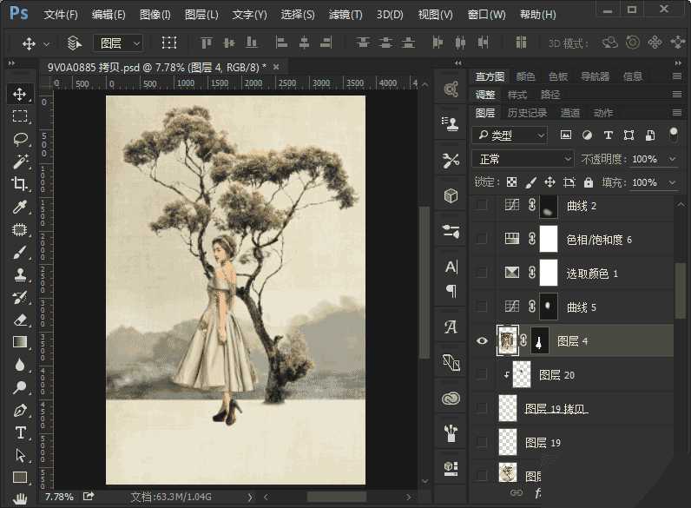Viewport: 691px width, 508px height.
Task: Open the 滤镜(T) menu
Action: [345, 15]
